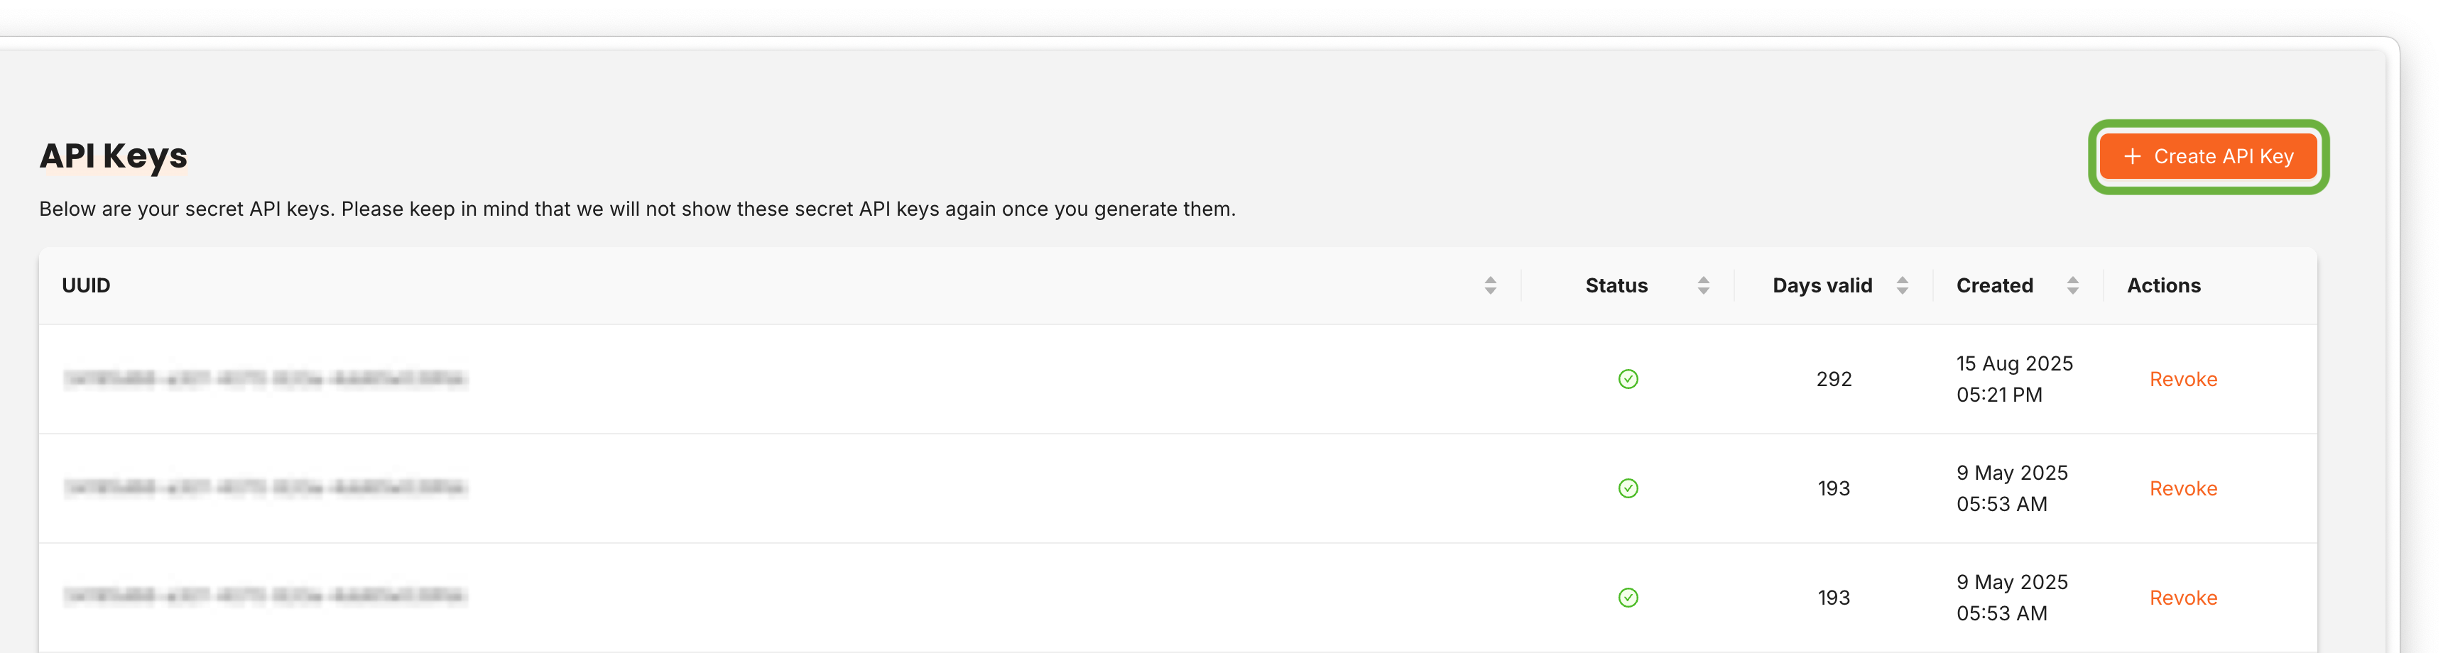The image size is (2448, 653).
Task: Click the API Keys page heading
Action: coord(114,155)
